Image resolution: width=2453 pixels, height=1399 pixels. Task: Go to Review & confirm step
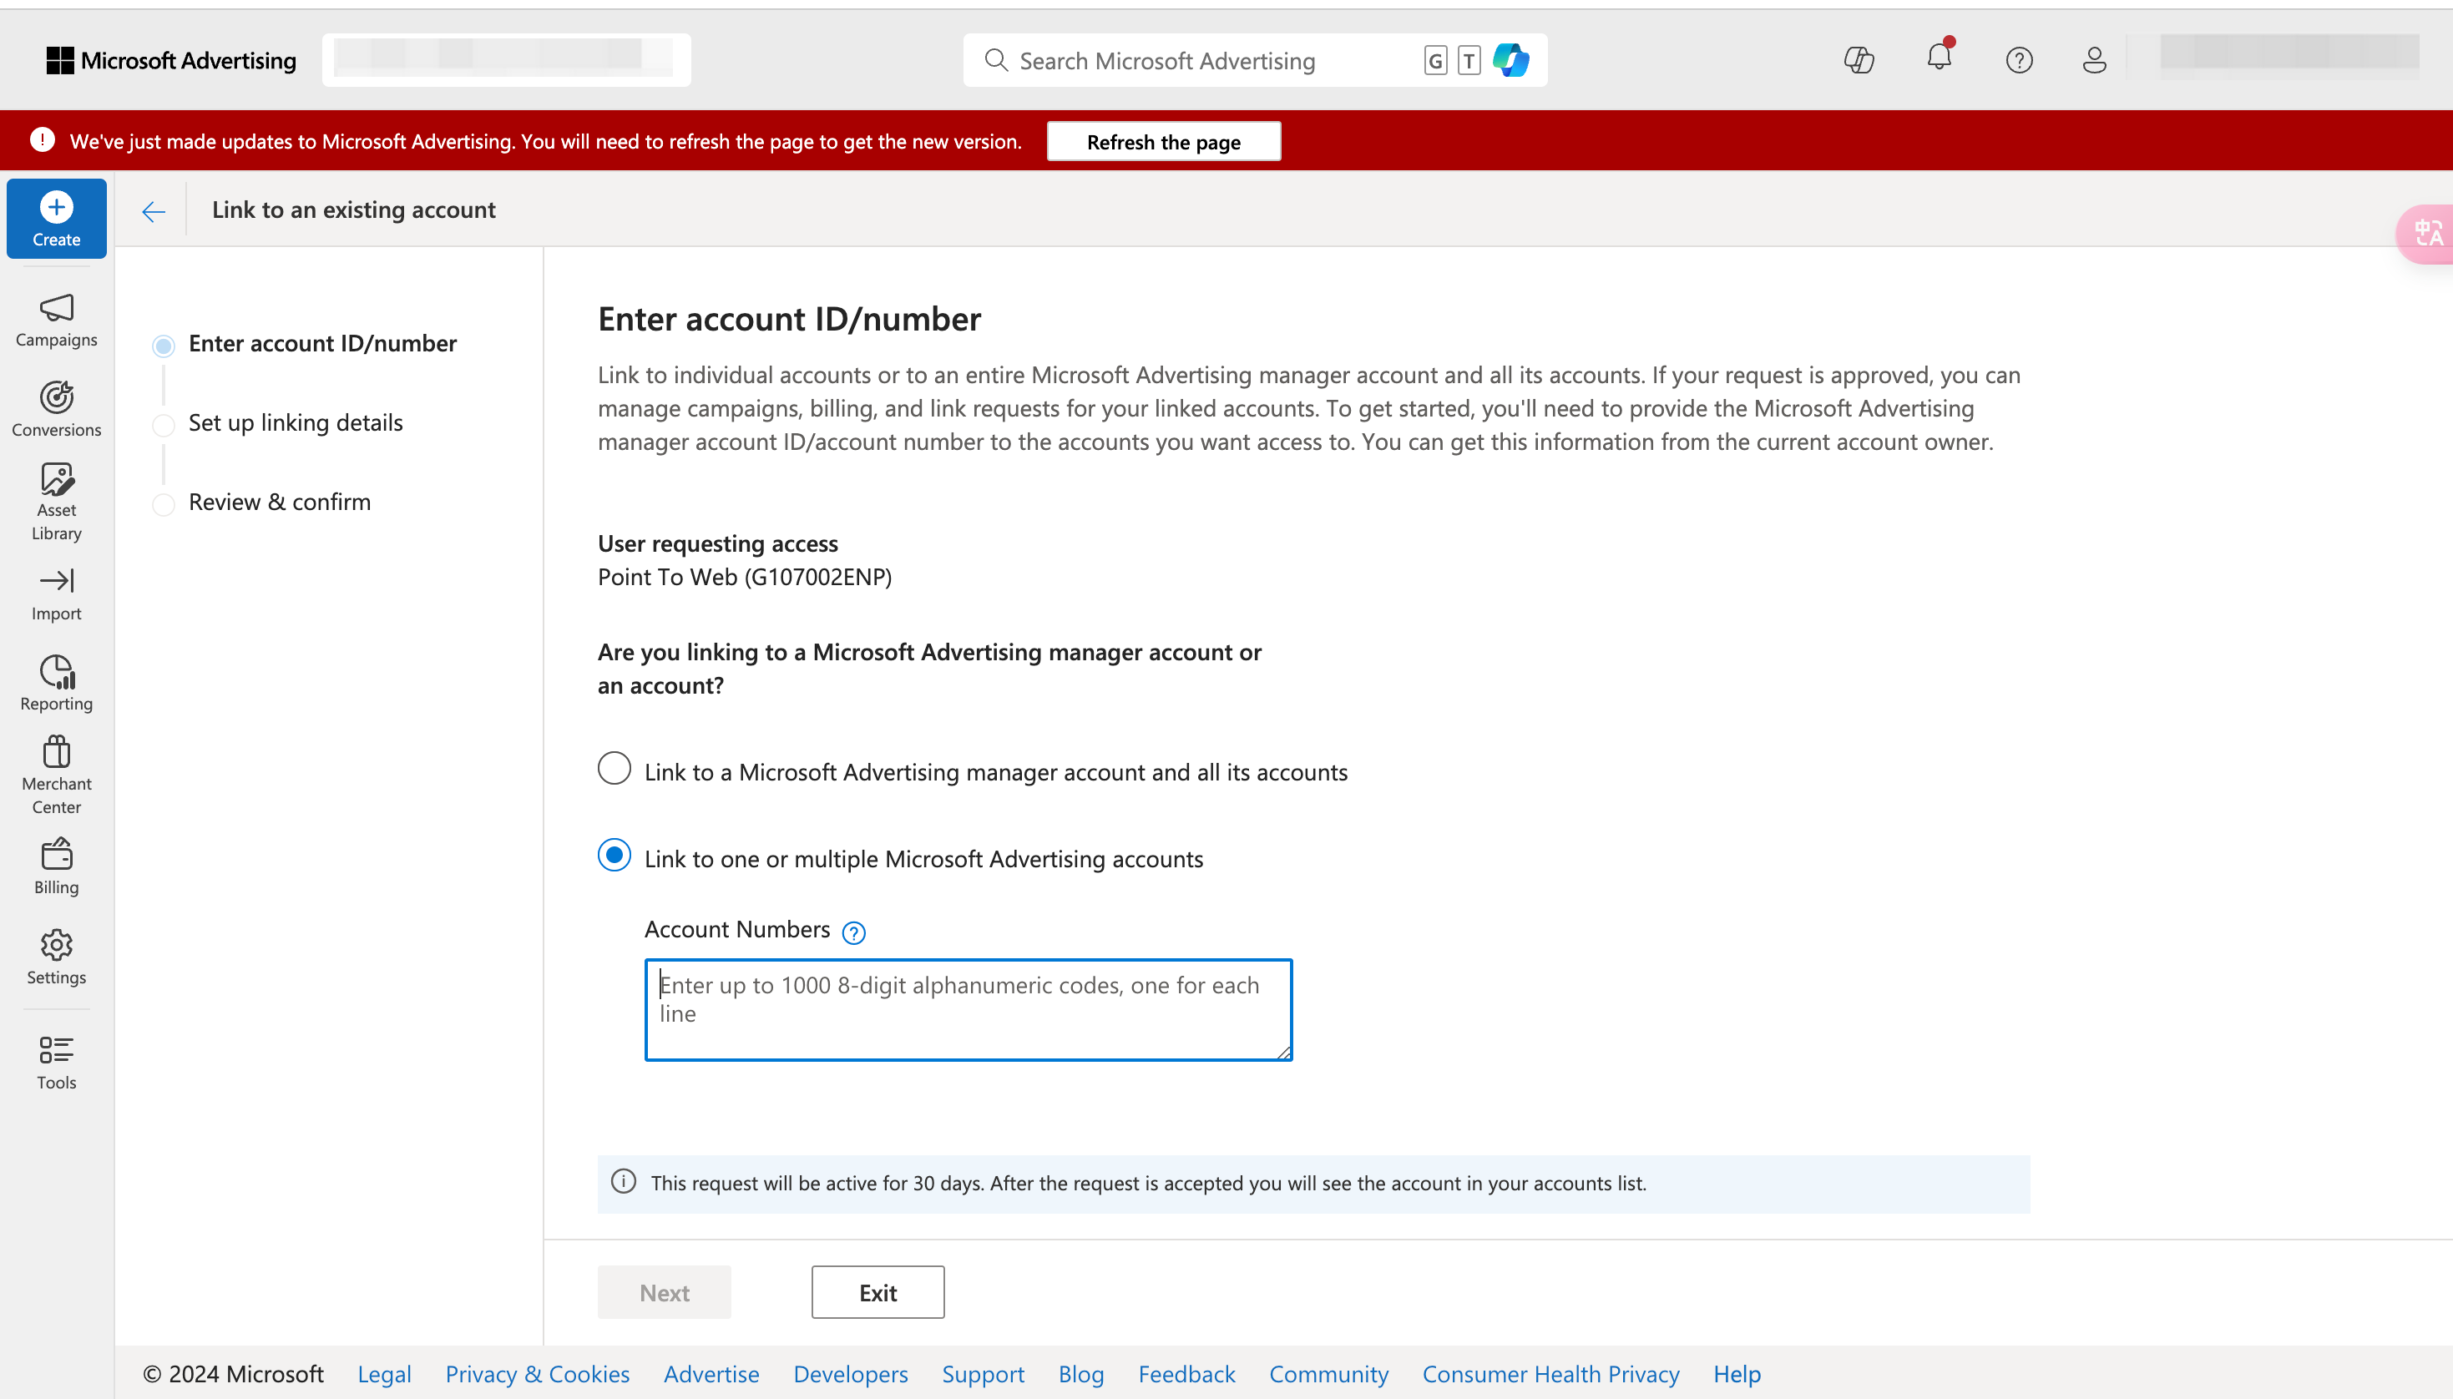tap(280, 503)
